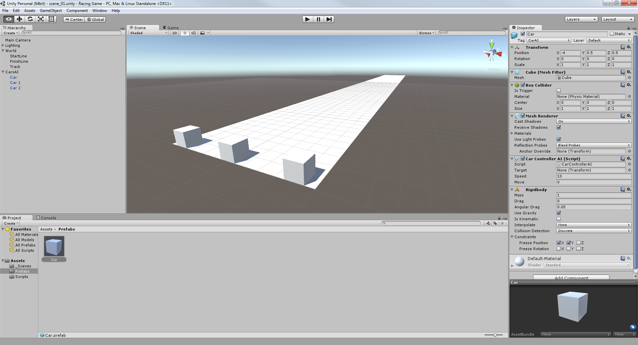Screen dimensions: 638x345
Task: Enable Freeze Rotation Z checkbox
Action: [579, 249]
